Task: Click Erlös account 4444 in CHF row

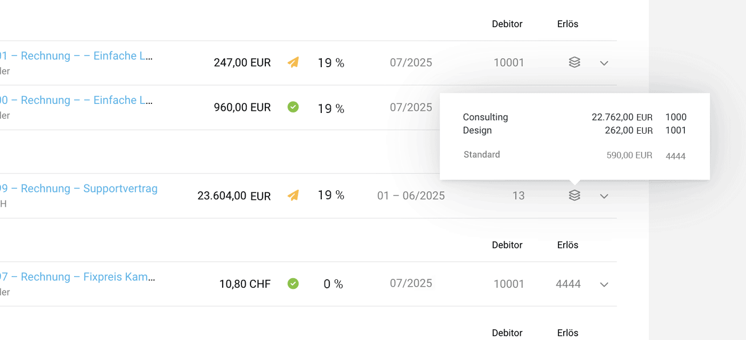Action: (568, 284)
